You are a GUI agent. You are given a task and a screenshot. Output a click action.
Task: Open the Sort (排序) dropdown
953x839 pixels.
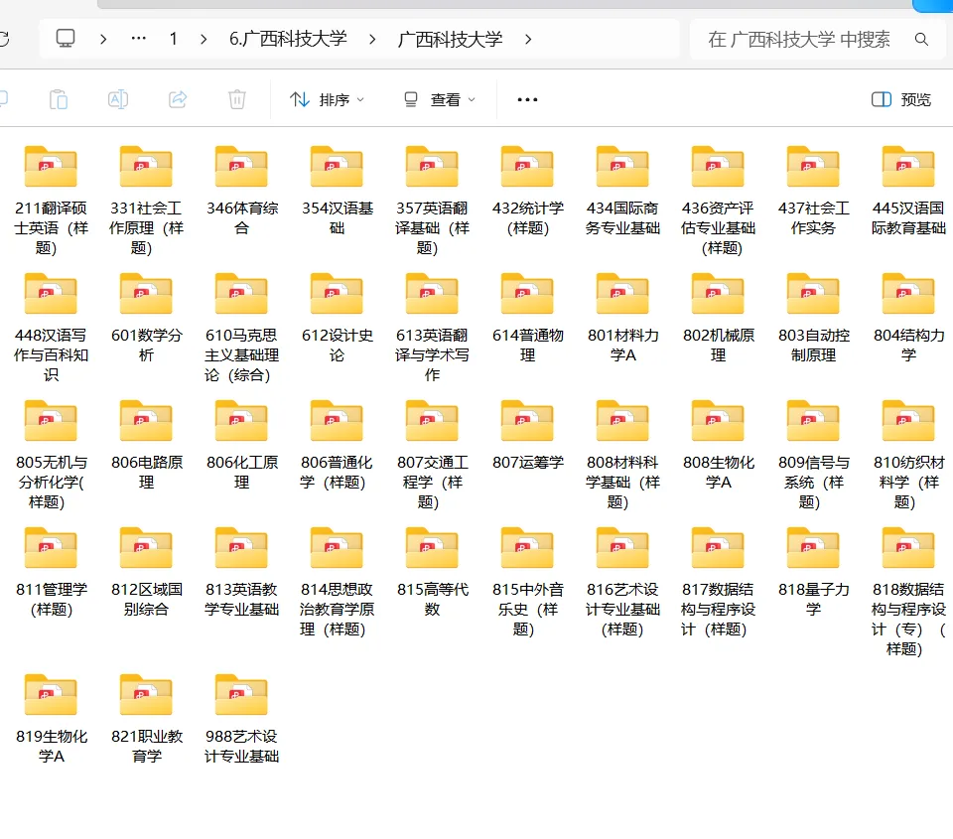click(x=327, y=99)
